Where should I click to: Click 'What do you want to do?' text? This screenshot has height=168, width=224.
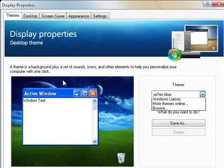(x=178, y=112)
